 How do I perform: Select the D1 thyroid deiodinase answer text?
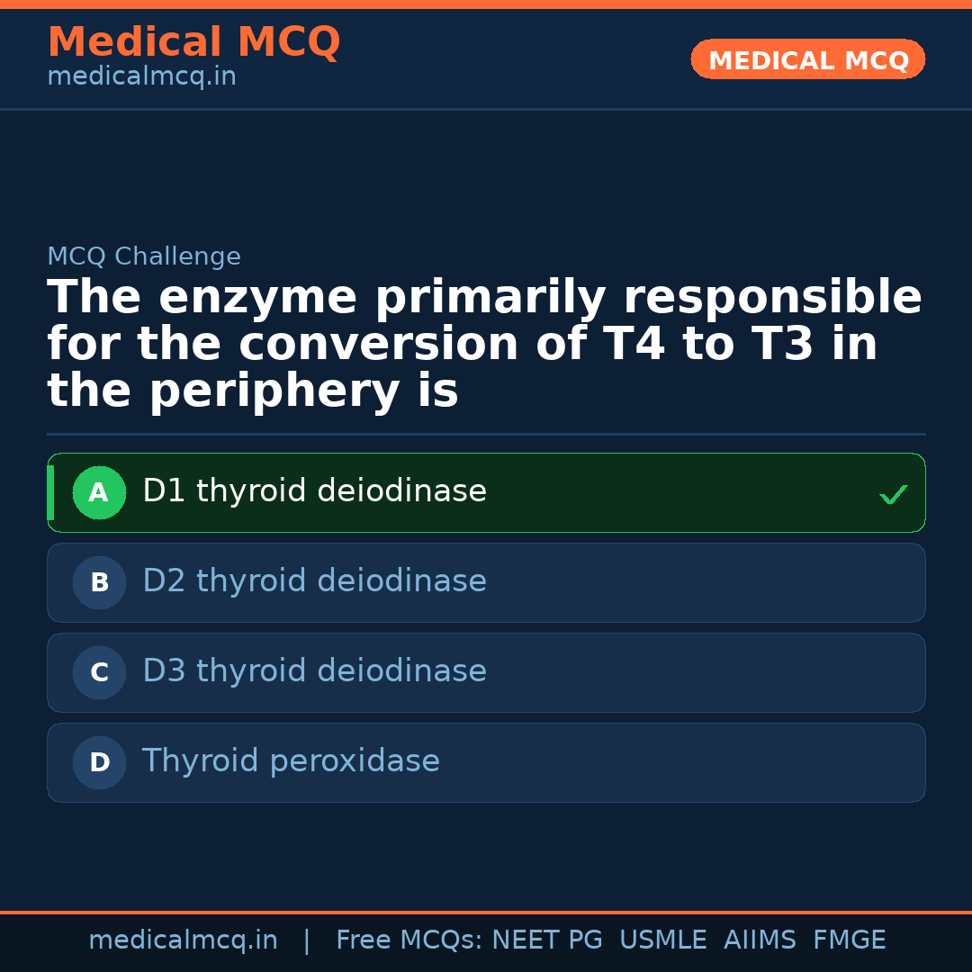point(314,491)
